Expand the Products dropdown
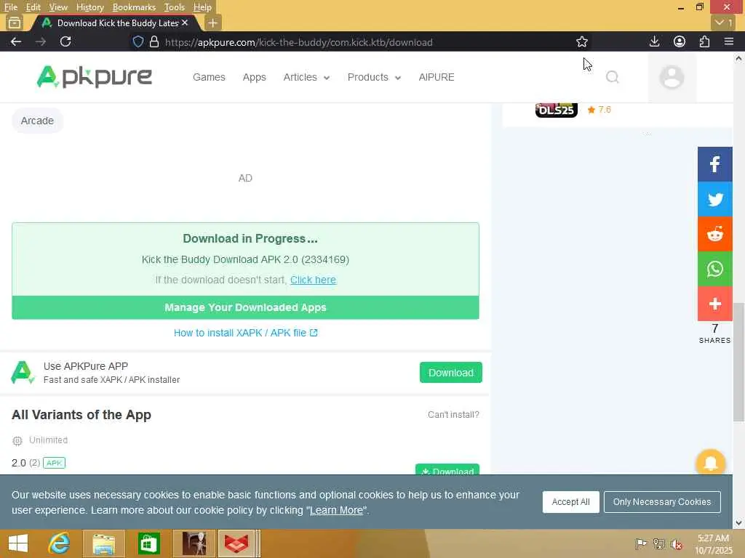 click(374, 77)
